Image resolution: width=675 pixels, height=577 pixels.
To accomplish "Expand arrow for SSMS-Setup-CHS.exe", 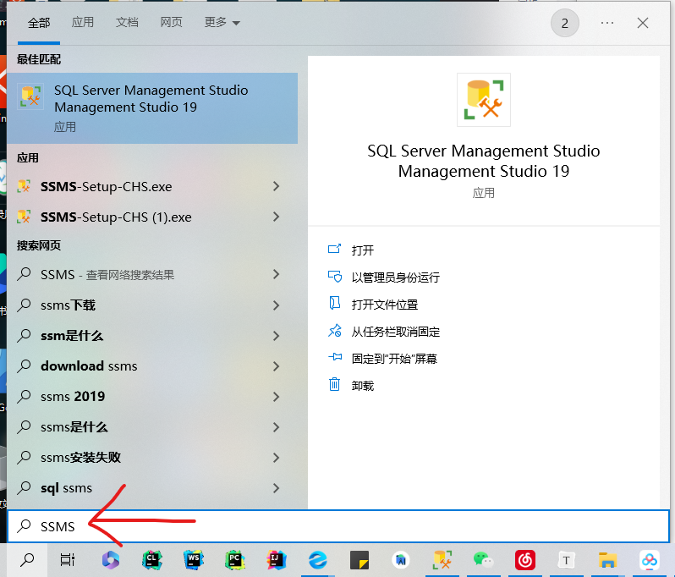I will click(277, 186).
